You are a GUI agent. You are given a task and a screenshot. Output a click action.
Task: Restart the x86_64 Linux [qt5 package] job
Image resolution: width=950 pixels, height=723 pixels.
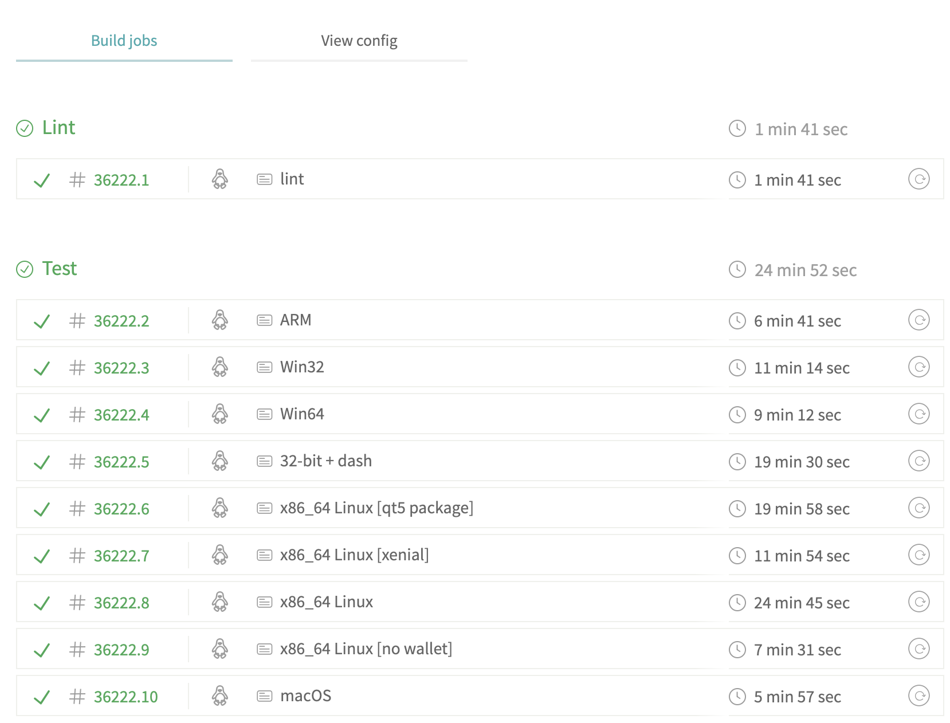click(x=918, y=508)
